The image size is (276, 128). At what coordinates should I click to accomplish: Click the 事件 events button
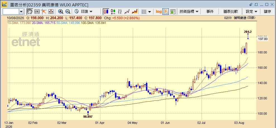coord(210,12)
